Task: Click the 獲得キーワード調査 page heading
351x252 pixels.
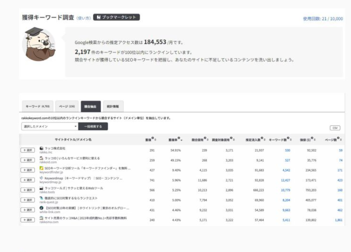Action: click(x=48, y=17)
